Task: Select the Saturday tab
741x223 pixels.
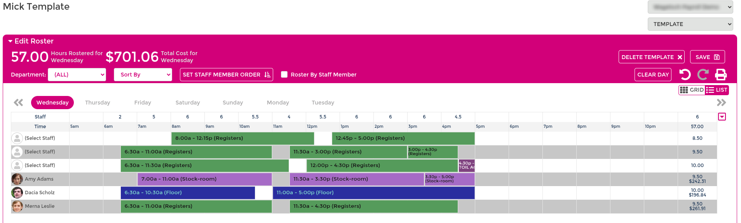Action: (x=188, y=103)
